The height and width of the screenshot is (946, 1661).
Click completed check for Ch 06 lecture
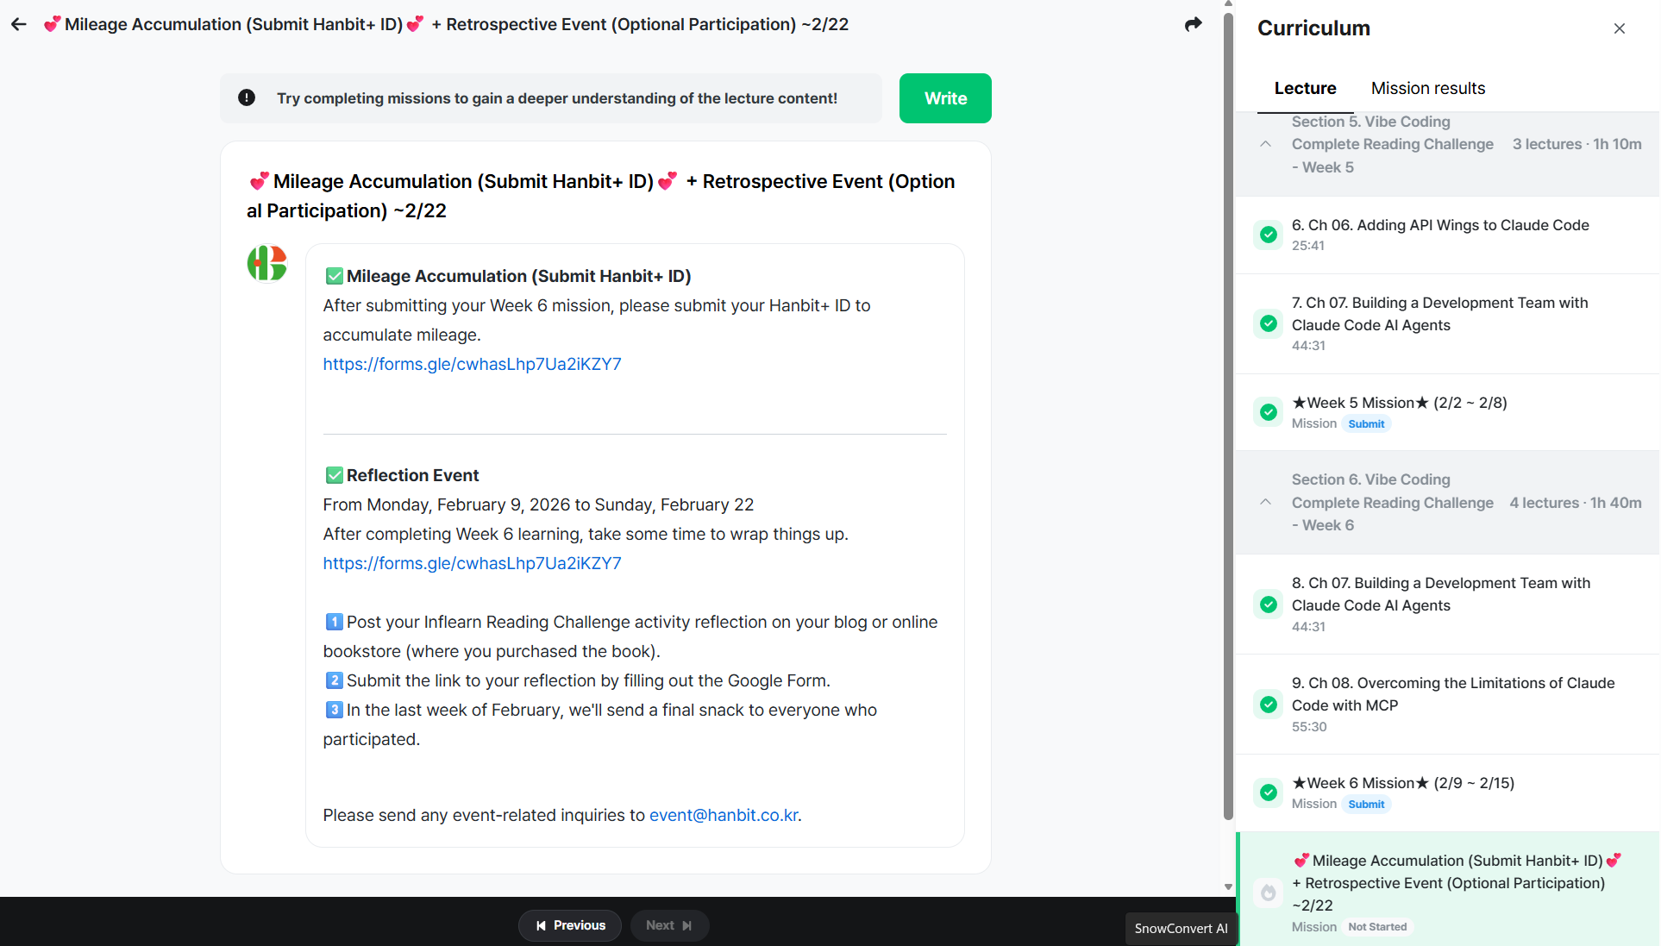click(1268, 235)
